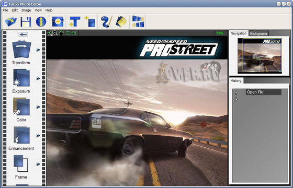
Task: Select the zoom in magnifier icon
Action: [50, 33]
